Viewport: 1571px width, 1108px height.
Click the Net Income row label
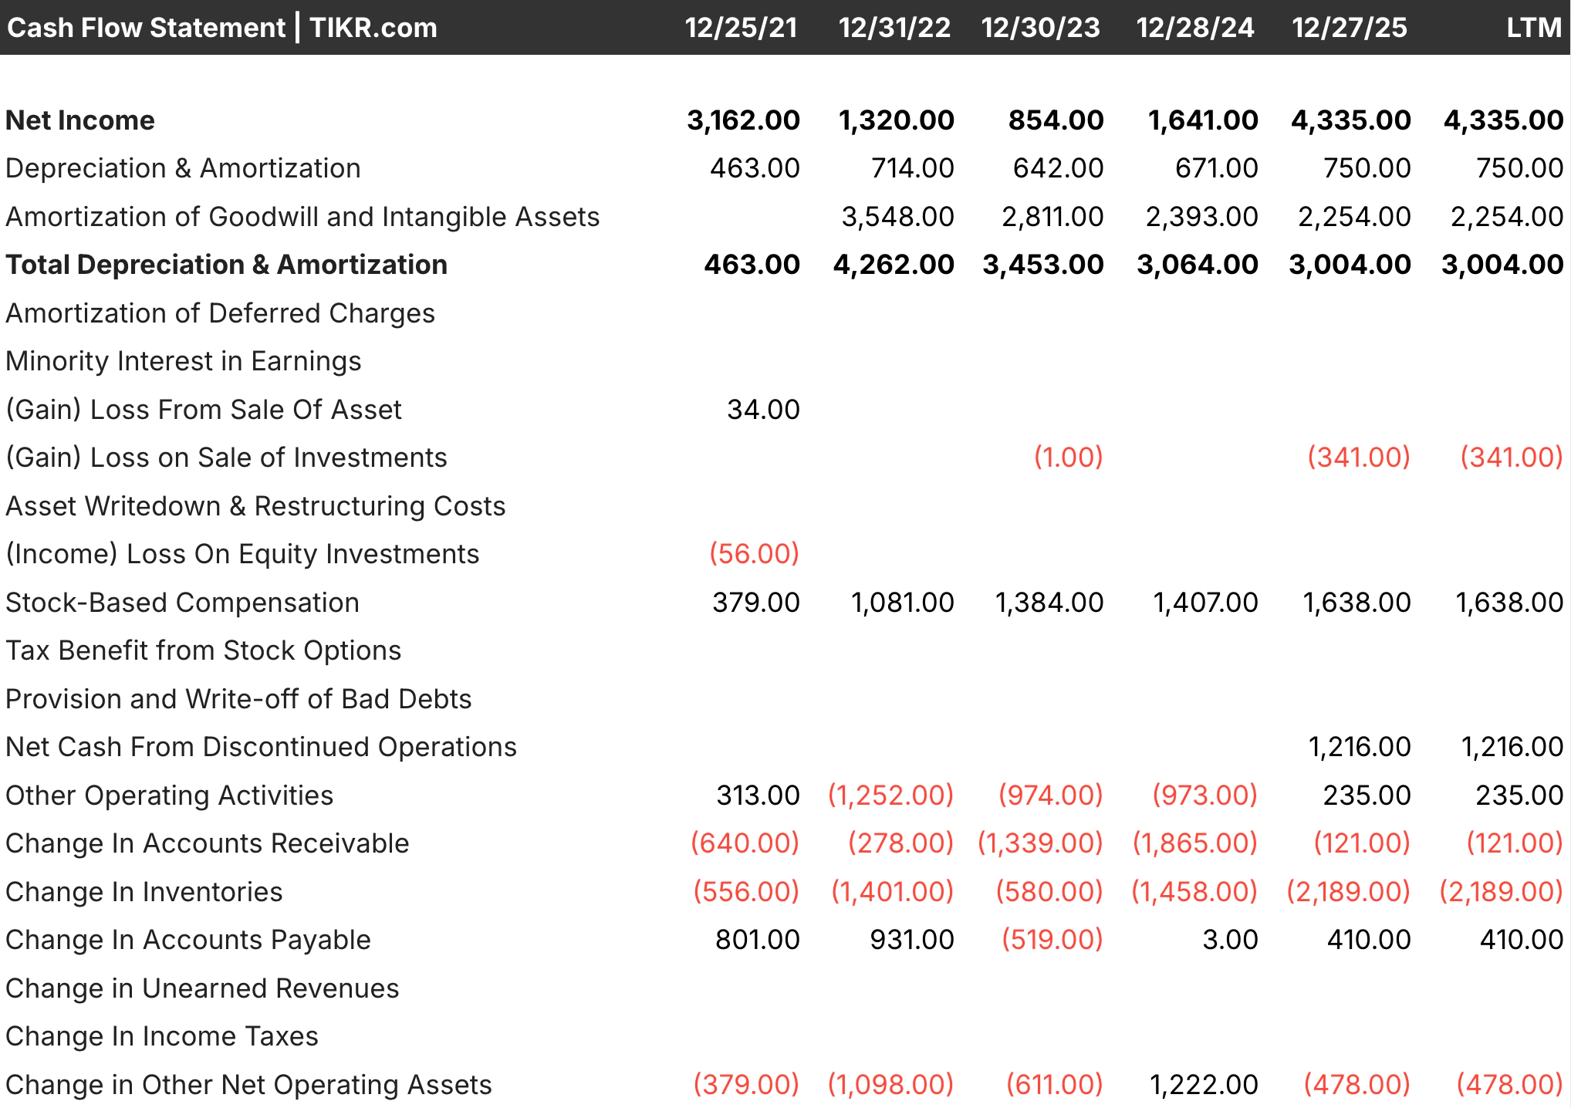coord(79,120)
